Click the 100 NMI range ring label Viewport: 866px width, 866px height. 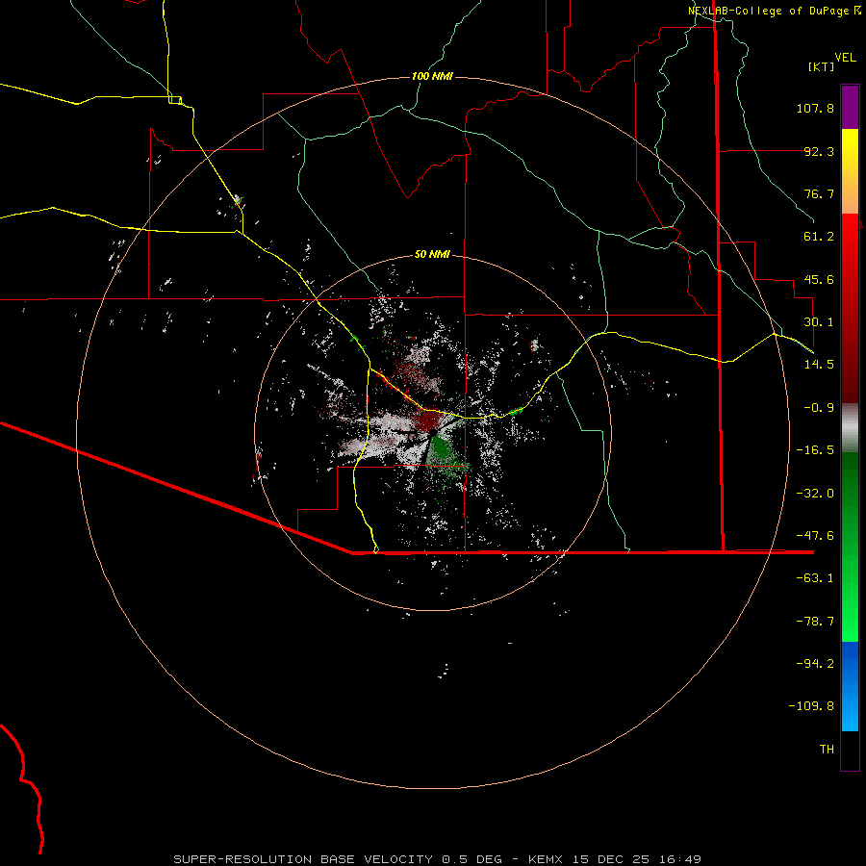(432, 76)
